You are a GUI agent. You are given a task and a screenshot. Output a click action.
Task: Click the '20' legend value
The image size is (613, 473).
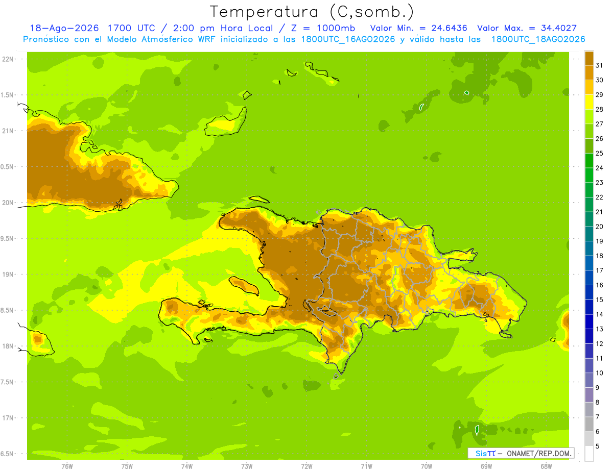tap(600, 227)
